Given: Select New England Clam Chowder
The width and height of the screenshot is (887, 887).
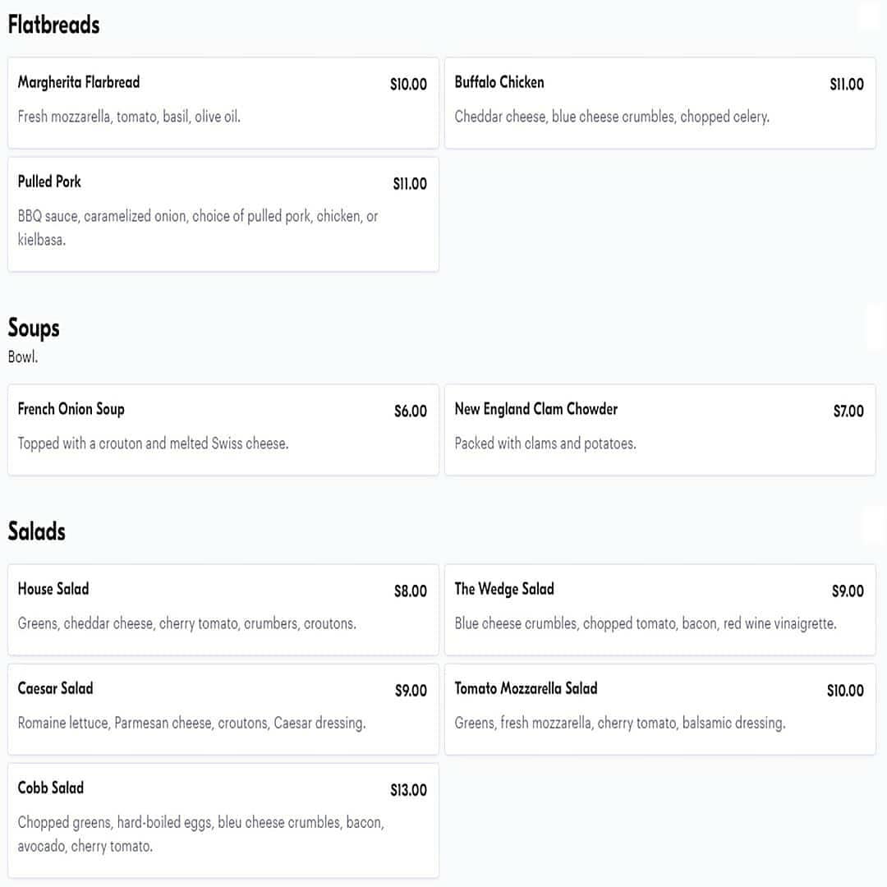Looking at the screenshot, I should [660, 430].
